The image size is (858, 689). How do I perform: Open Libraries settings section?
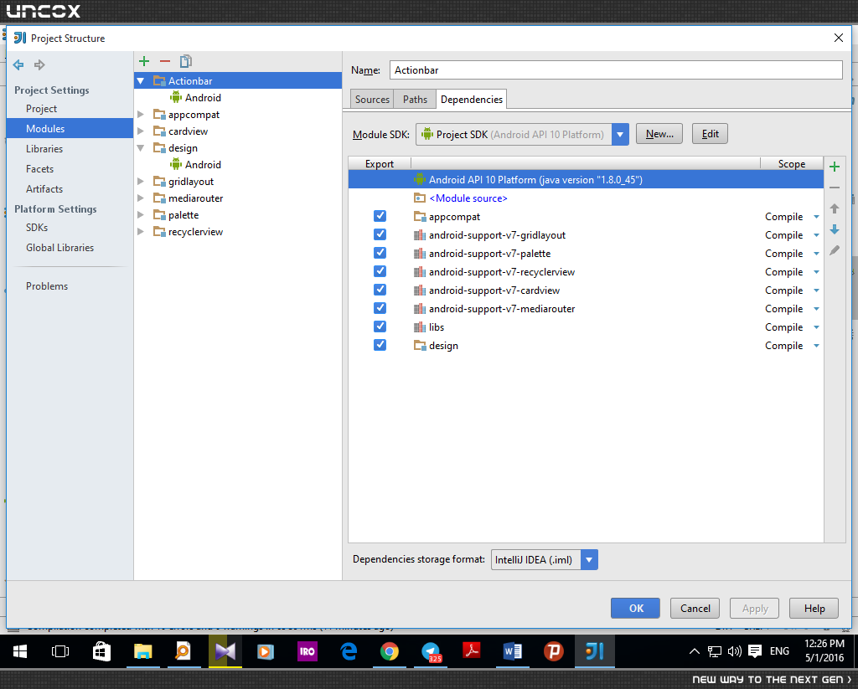pos(44,149)
